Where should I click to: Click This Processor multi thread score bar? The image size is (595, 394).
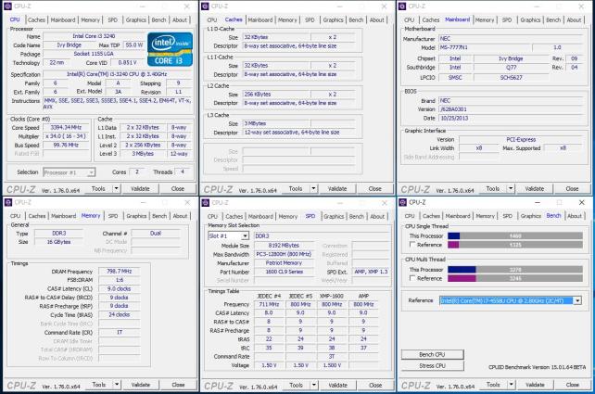(515, 270)
